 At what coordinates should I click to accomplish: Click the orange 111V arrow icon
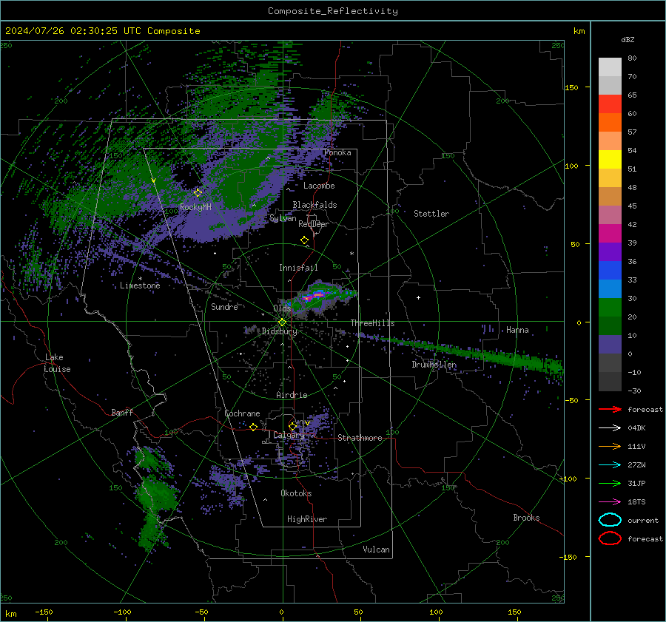click(x=610, y=446)
